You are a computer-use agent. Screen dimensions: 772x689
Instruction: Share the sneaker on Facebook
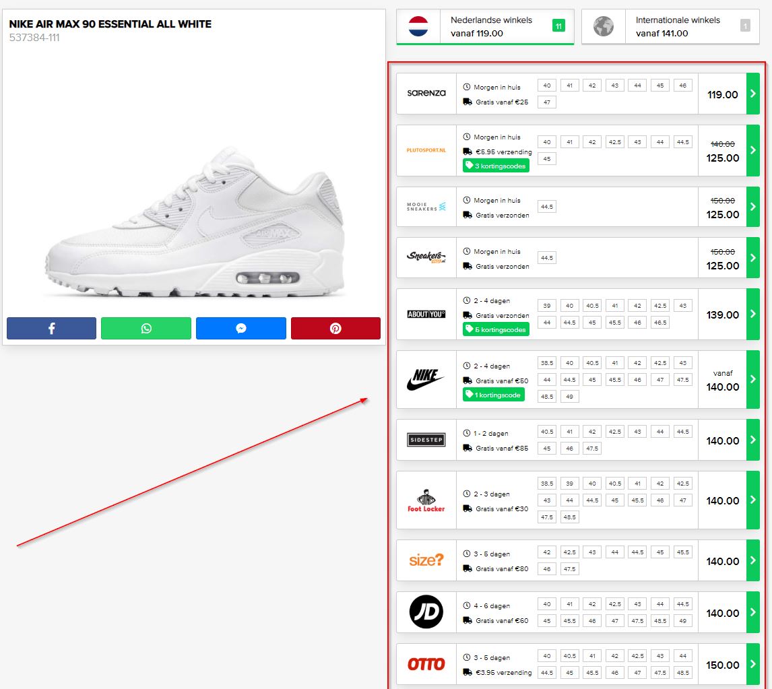pyautogui.click(x=51, y=328)
